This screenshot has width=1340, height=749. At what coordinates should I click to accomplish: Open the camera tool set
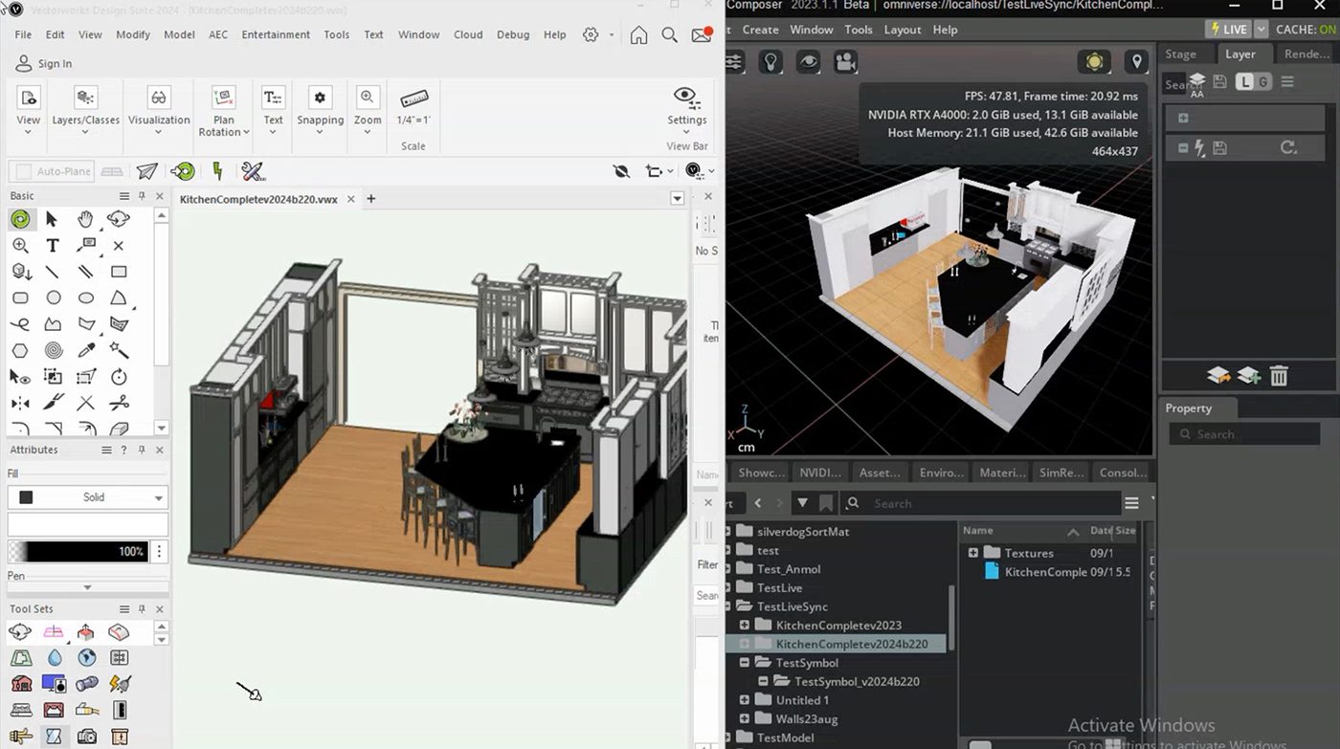click(87, 737)
